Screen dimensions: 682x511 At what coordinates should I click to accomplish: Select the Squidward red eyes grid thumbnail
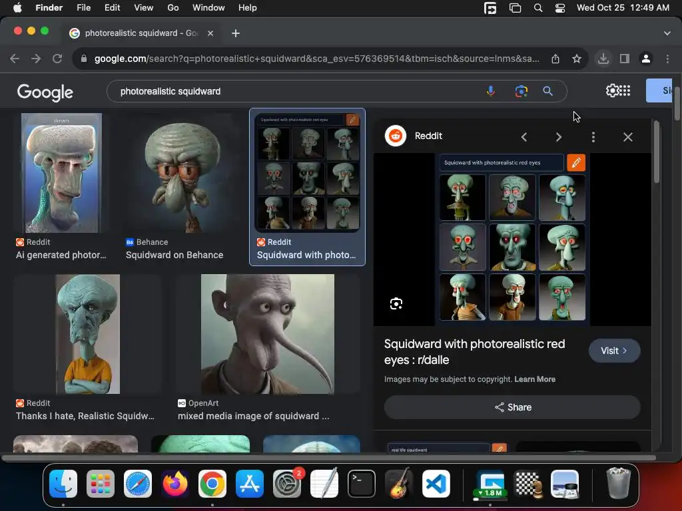click(x=307, y=173)
